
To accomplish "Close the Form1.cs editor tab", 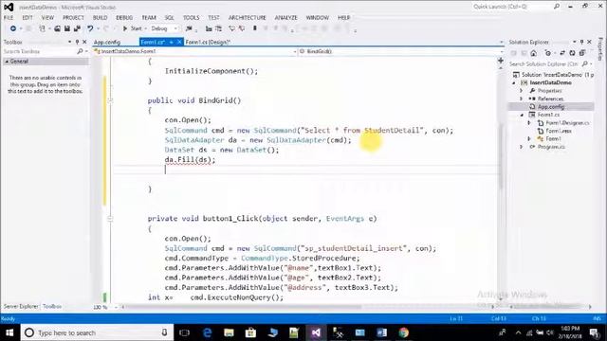I will click(179, 42).
